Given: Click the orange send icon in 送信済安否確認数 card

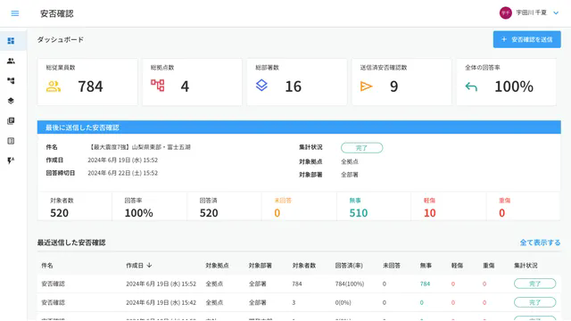Looking at the screenshot, I should pyautogui.click(x=366, y=86).
